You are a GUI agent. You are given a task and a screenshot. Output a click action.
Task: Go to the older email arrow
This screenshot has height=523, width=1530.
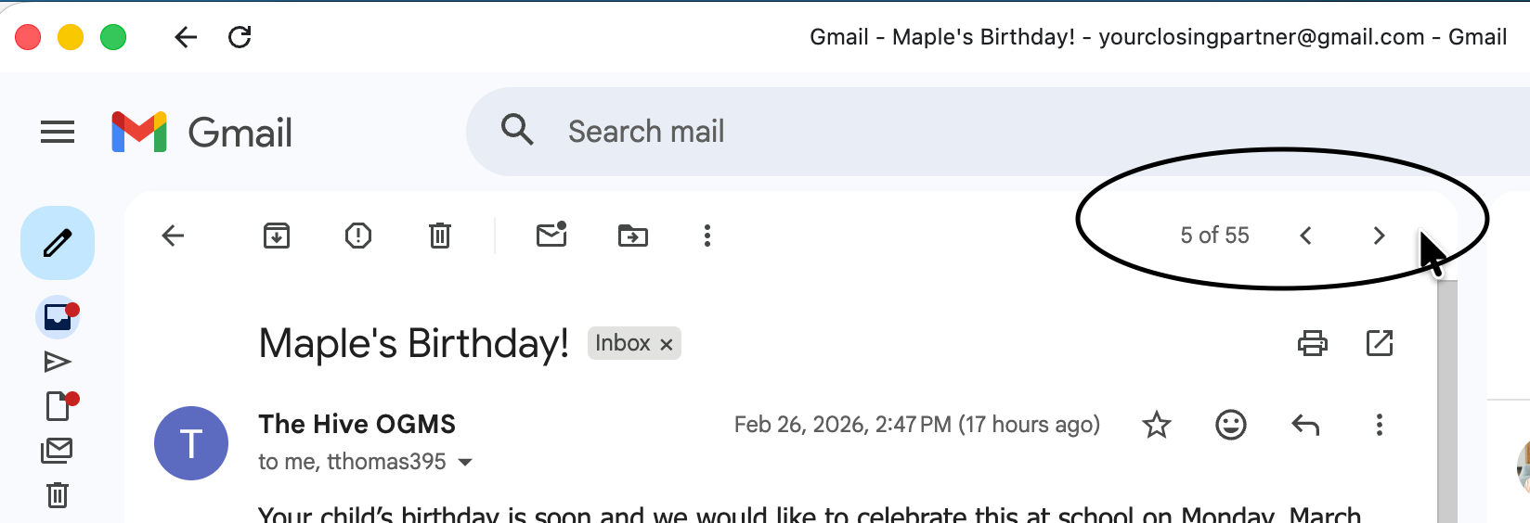(1379, 236)
